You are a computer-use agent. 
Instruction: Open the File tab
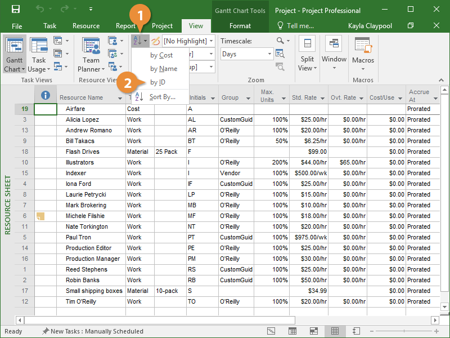pyautogui.click(x=17, y=26)
